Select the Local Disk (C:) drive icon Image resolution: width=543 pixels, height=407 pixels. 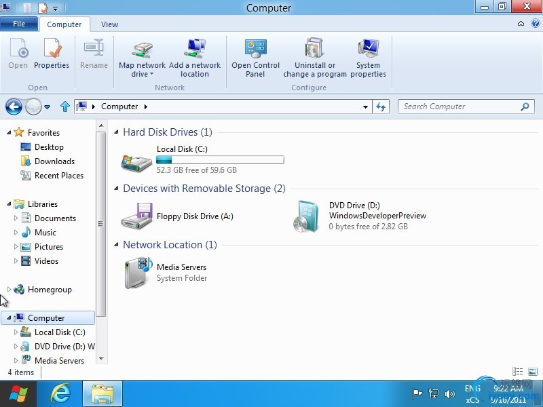(136, 162)
